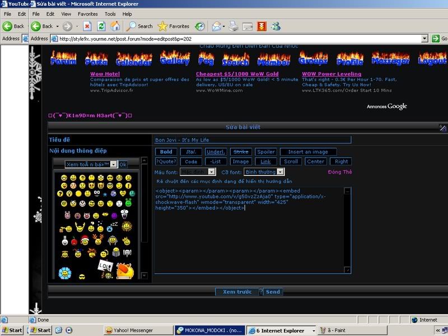Click the Link button
Image resolution: width=448 pixels, height=336 pixels.
[x=265, y=161]
